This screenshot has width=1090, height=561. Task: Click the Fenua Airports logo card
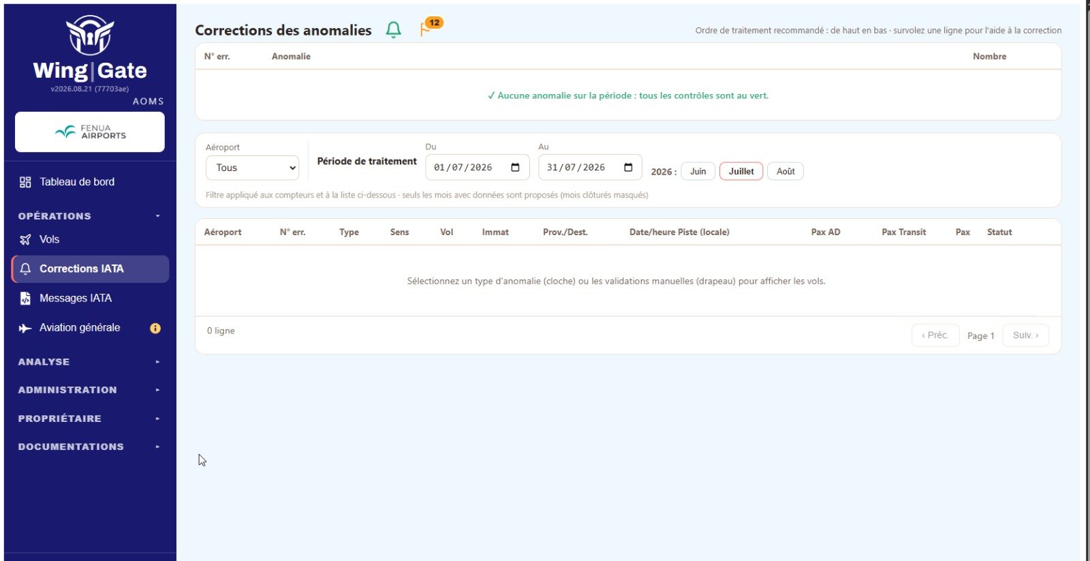tap(90, 132)
